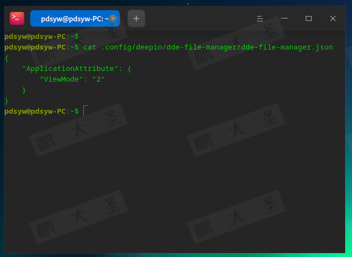Close the pdsyw@pdsyw-PC tab
352x257 pixels.
click(113, 18)
